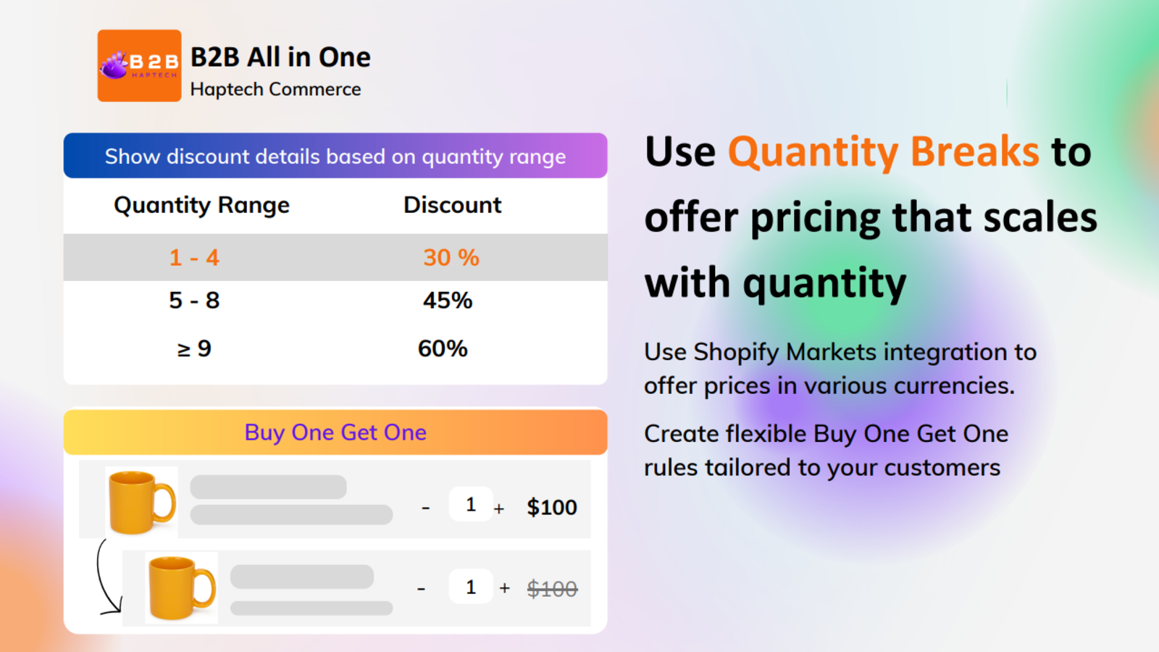The height and width of the screenshot is (652, 1159).
Task: Select the 5 - 8 quantity range row
Action: pyautogui.click(x=335, y=301)
